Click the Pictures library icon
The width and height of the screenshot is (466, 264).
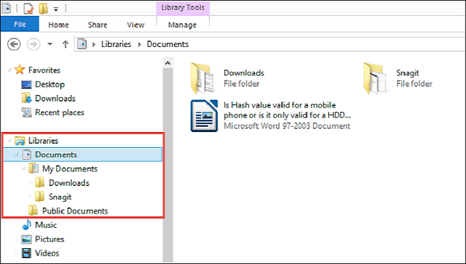coord(26,239)
